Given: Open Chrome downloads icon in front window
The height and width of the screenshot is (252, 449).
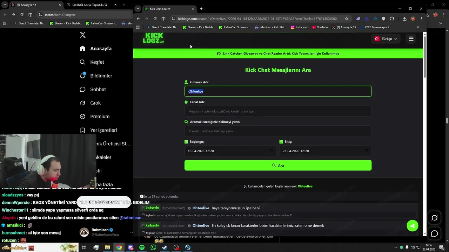Looking at the screenshot, I should [x=404, y=19].
